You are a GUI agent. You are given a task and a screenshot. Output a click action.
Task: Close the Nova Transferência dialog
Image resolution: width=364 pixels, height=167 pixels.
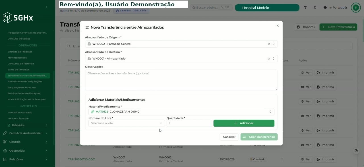click(278, 26)
